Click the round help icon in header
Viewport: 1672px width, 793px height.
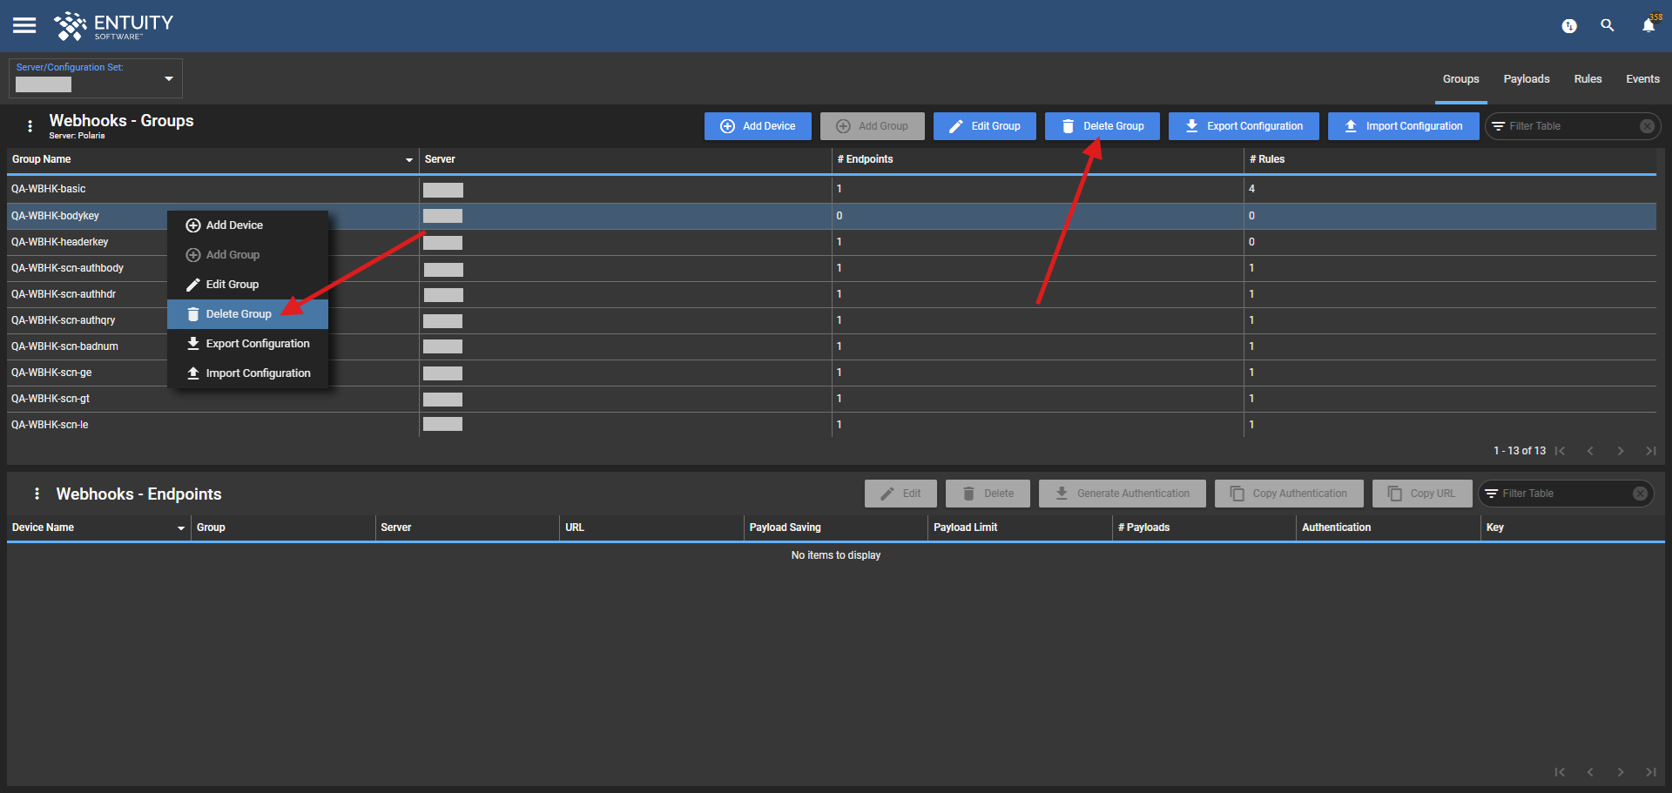click(x=1569, y=26)
